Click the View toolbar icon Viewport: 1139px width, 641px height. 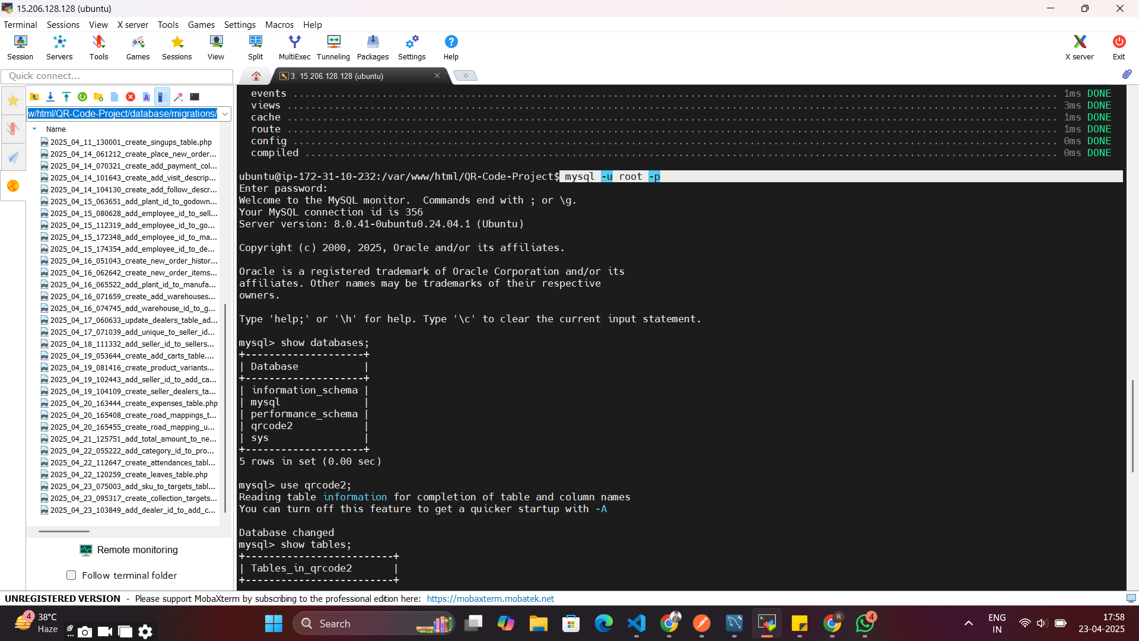click(x=216, y=47)
